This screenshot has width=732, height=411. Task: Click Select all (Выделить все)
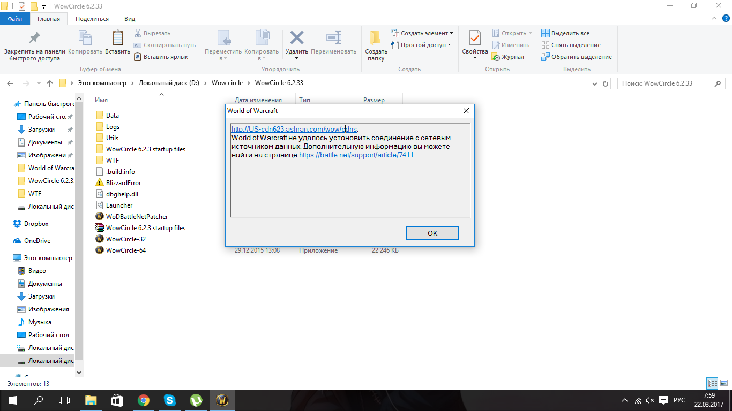pos(570,33)
